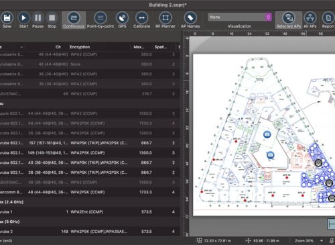This screenshot has width=335, height=245.
Task: Click the scale bar widget below the map
Action: (331, 224)
